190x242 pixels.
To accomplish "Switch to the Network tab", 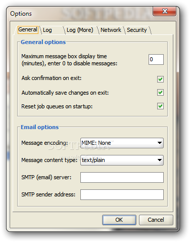I will [x=111, y=30].
